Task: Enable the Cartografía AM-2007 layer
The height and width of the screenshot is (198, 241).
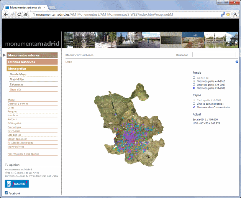Action: pyautogui.click(x=194, y=100)
